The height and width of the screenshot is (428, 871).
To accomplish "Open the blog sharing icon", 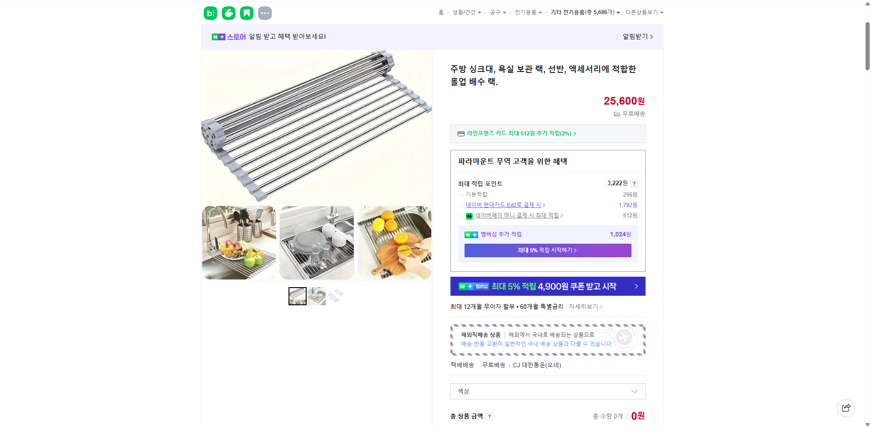I will (210, 13).
